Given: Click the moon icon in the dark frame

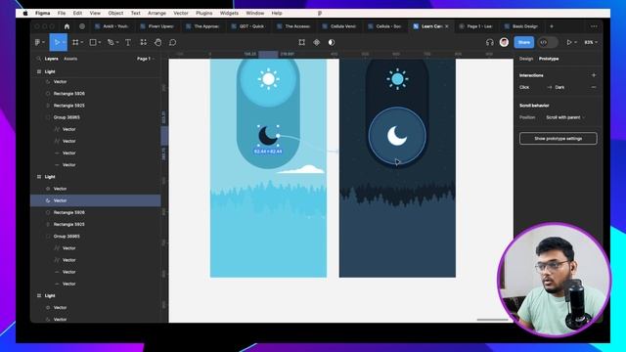Looking at the screenshot, I should [397, 136].
